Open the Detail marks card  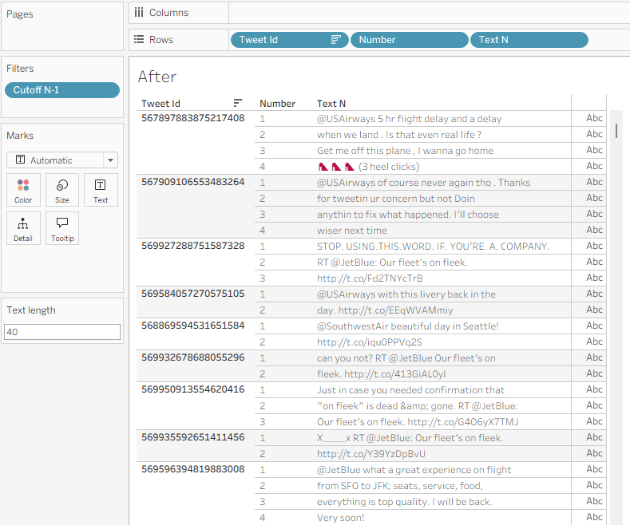pos(23,228)
